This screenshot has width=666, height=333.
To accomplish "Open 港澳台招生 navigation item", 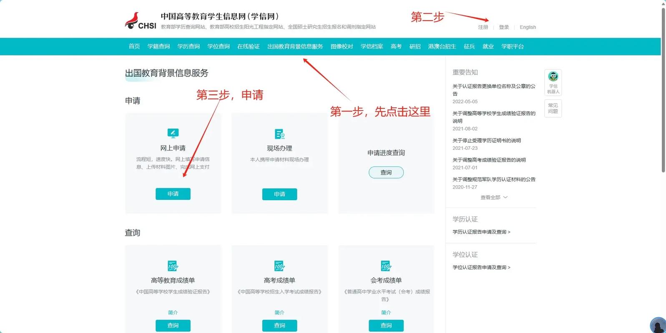I will (442, 46).
